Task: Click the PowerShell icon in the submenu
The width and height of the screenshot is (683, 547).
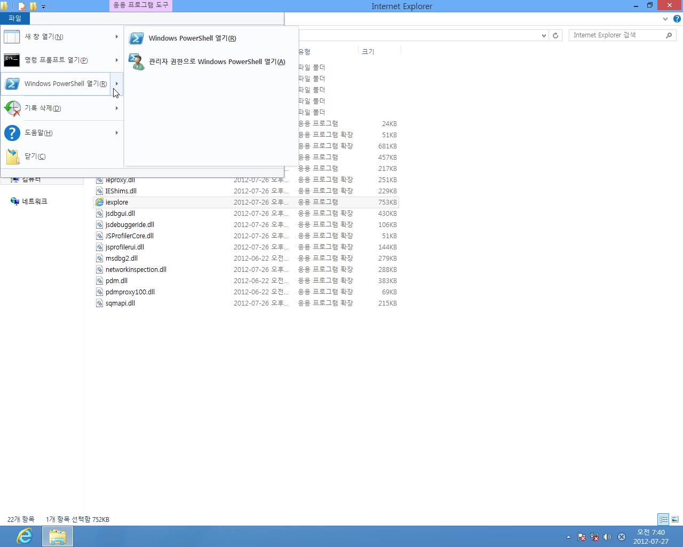Action: 137,38
